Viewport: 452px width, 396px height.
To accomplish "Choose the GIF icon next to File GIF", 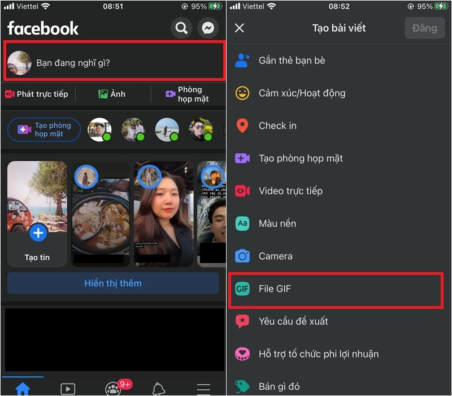I will tap(242, 289).
